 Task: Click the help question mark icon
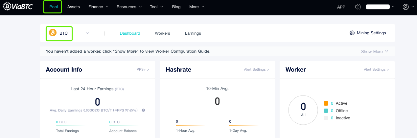click(x=143, y=110)
